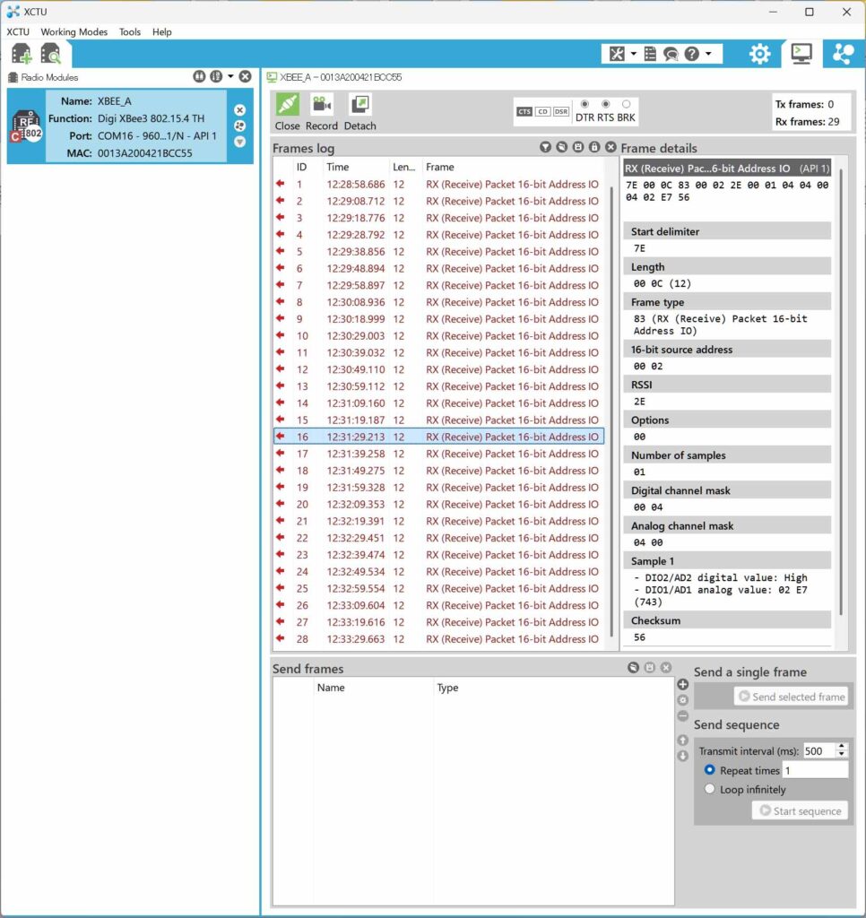Select frame ID 28 at 12:33:29.663
866x918 pixels.
coord(439,639)
